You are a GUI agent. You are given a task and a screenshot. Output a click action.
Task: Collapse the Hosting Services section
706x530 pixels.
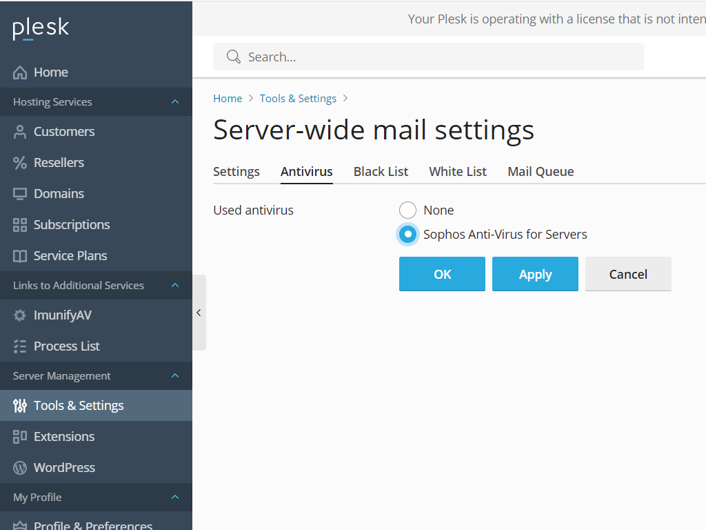point(176,101)
